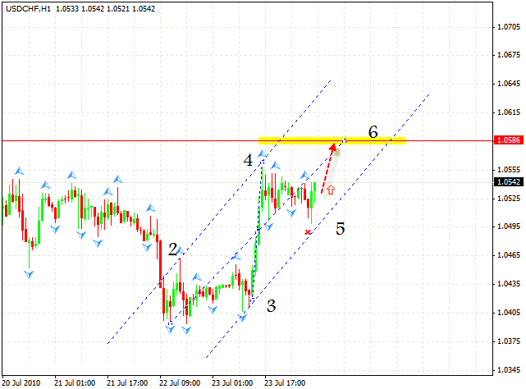Click price scale value 1.0615
The width and height of the screenshot is (526, 389).
[509, 112]
